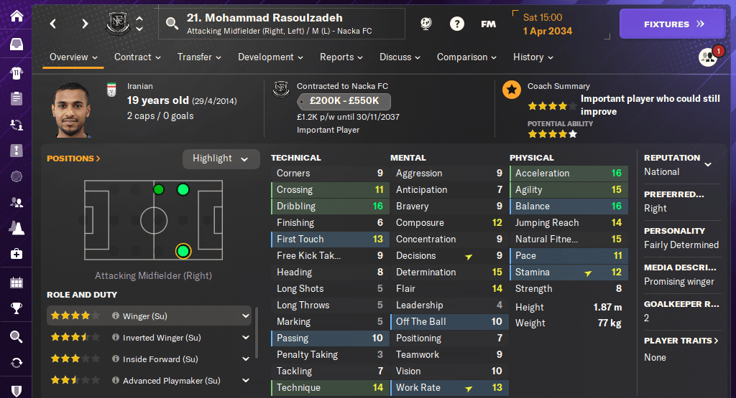Expand the Highlight dropdown
736x398 pixels.
[x=221, y=158]
